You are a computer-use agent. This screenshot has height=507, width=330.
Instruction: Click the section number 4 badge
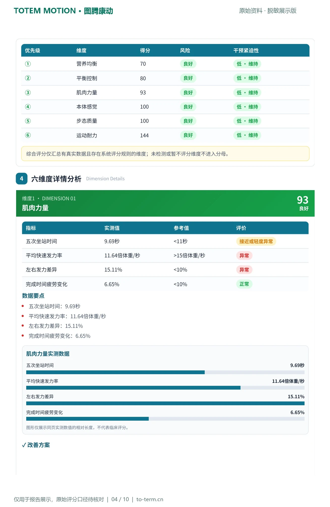(x=22, y=179)
